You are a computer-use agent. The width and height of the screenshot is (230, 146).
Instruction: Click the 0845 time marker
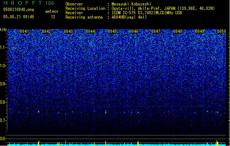coord(112,31)
